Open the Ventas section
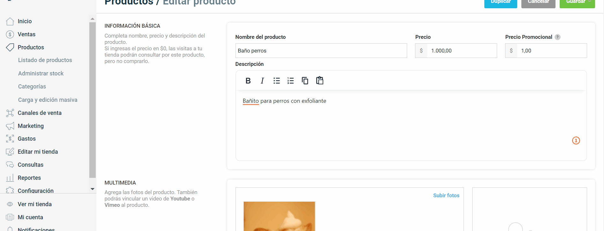This screenshot has width=604, height=231. pyautogui.click(x=26, y=34)
